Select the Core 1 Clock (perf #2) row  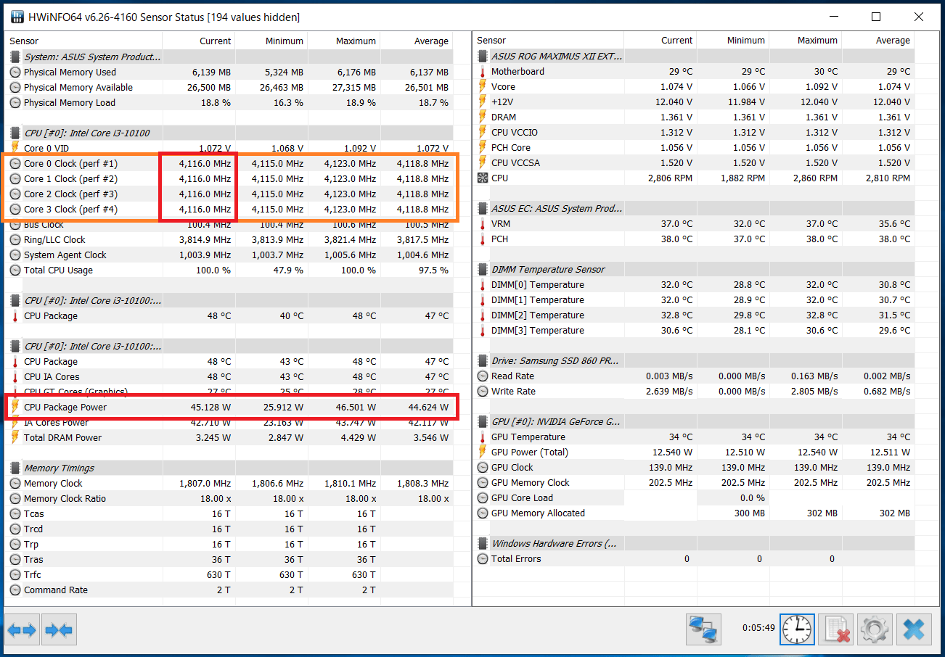pos(229,179)
